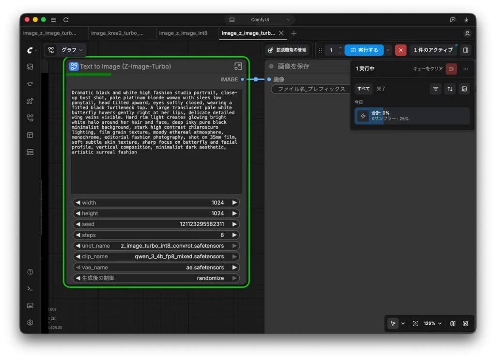496x360 pixels.
Task: Open the ComfyUI title dropdown
Action: tap(260, 19)
